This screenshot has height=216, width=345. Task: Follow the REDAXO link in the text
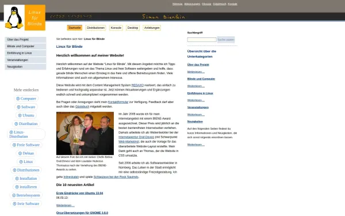137,85
